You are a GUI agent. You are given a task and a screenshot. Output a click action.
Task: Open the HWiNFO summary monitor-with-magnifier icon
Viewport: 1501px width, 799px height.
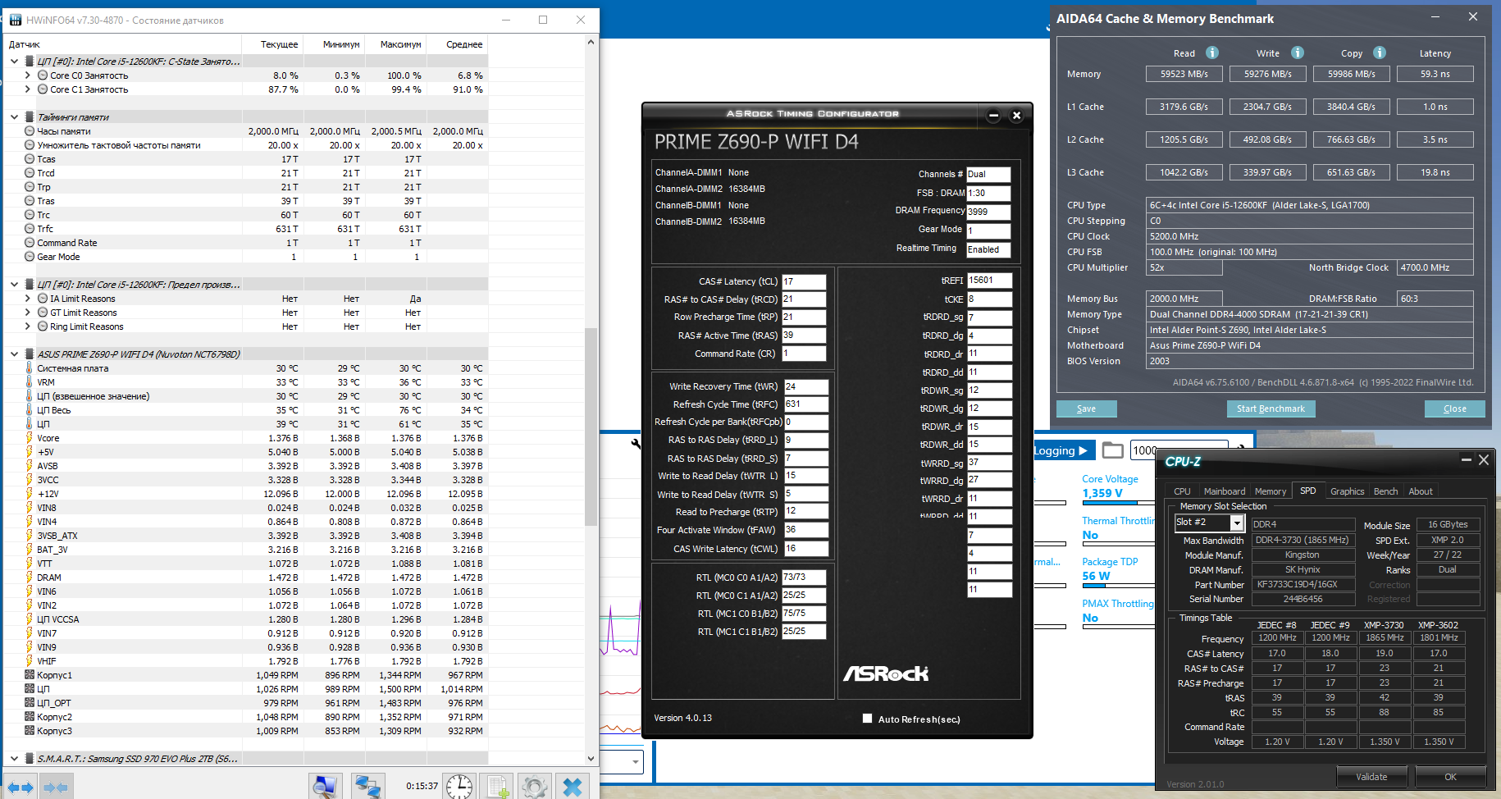coord(326,787)
